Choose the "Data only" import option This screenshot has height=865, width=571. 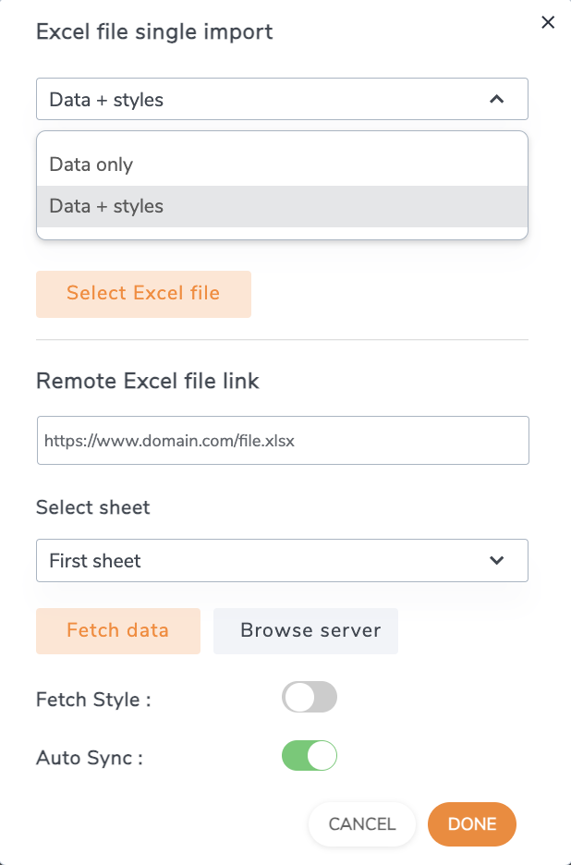(91, 164)
